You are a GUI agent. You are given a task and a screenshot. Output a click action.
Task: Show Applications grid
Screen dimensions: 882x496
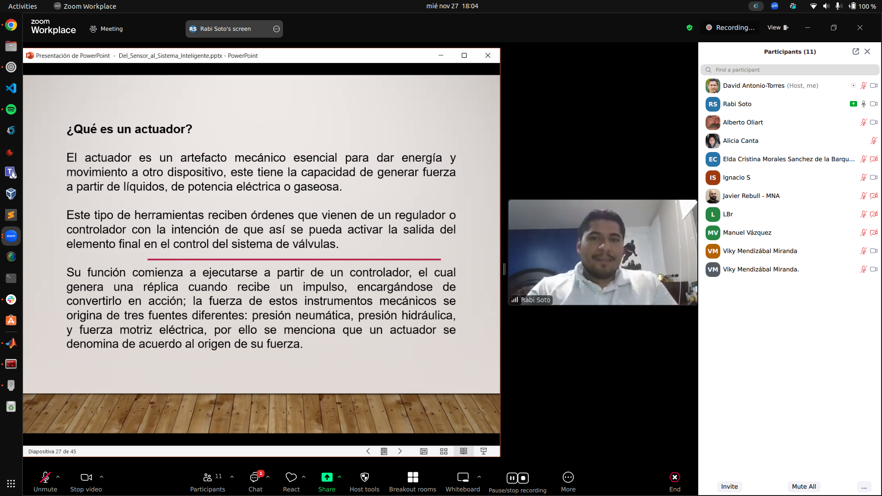(11, 484)
